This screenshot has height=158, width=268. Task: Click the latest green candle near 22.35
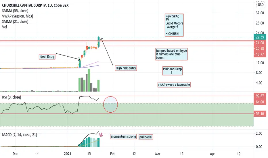pyautogui.click(x=99, y=42)
